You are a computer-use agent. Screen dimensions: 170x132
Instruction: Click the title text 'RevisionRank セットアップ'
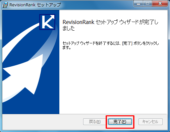pos(35,5)
